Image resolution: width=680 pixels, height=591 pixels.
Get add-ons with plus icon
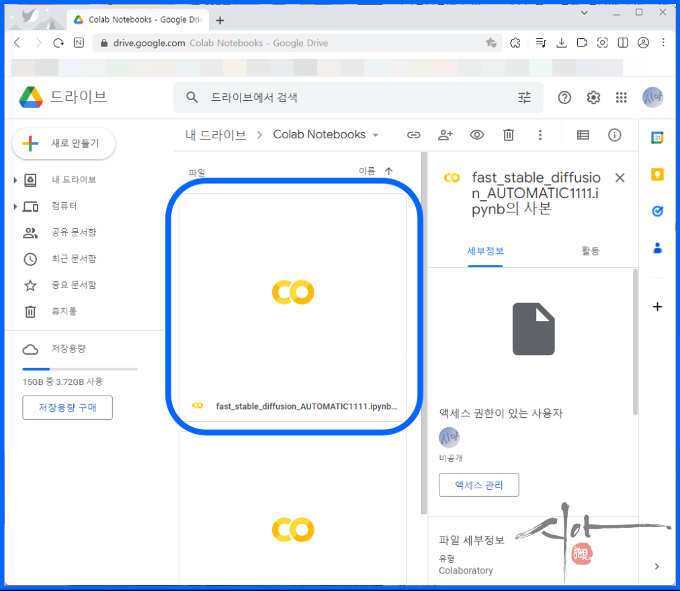[x=657, y=307]
